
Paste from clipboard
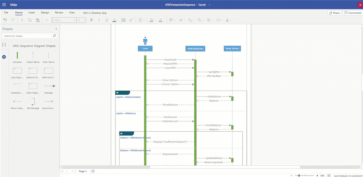click(37, 20)
